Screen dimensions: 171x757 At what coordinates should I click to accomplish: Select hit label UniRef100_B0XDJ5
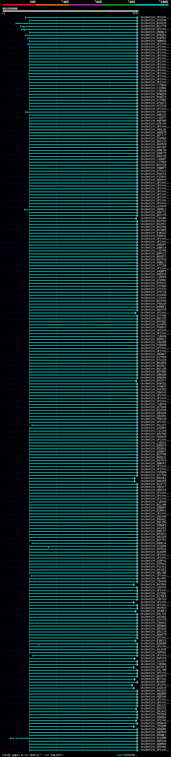tap(153, 23)
